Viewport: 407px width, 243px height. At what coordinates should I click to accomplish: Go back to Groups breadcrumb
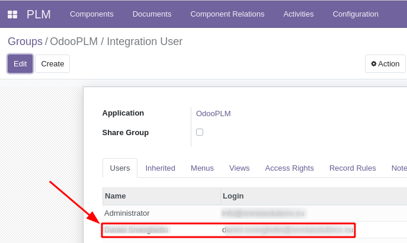click(x=25, y=41)
